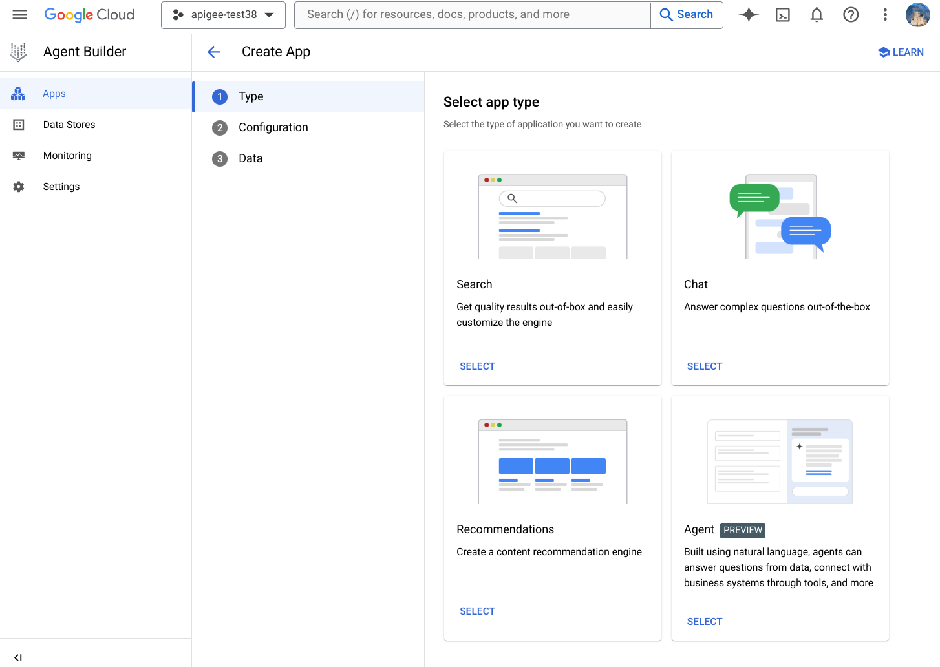Click 'Answer complex questions out-of-the-box' description
The image size is (940, 667).
[x=777, y=307]
